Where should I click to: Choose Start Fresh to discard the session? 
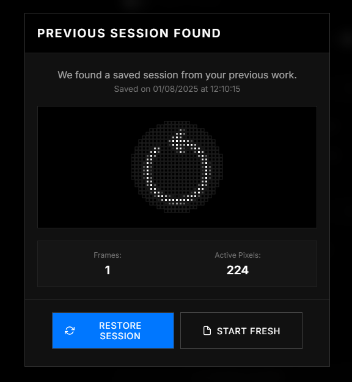pos(241,331)
